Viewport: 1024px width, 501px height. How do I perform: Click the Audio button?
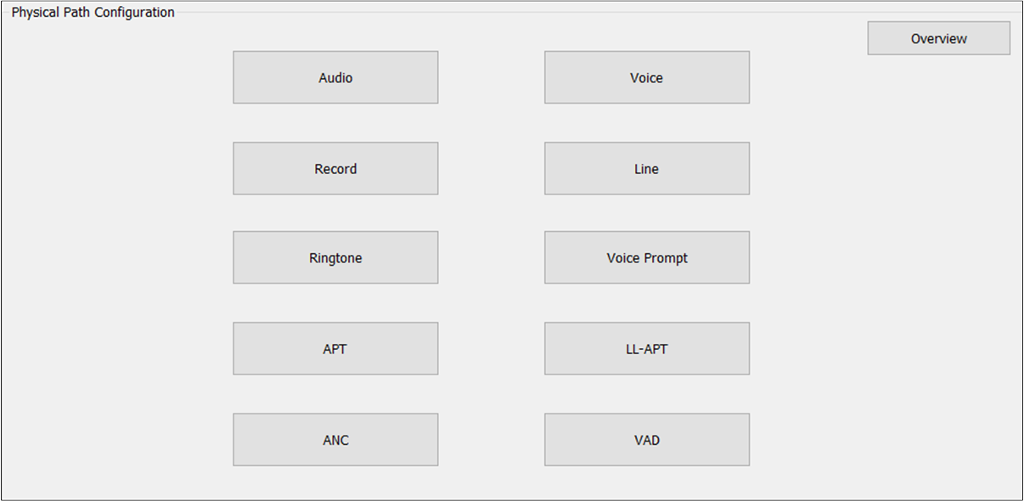pos(335,77)
